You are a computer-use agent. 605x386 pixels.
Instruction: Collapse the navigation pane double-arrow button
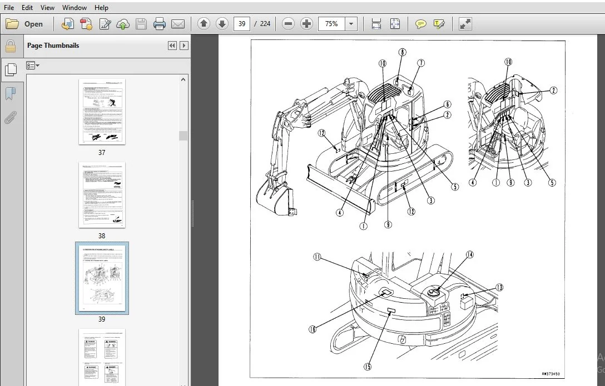coord(172,46)
